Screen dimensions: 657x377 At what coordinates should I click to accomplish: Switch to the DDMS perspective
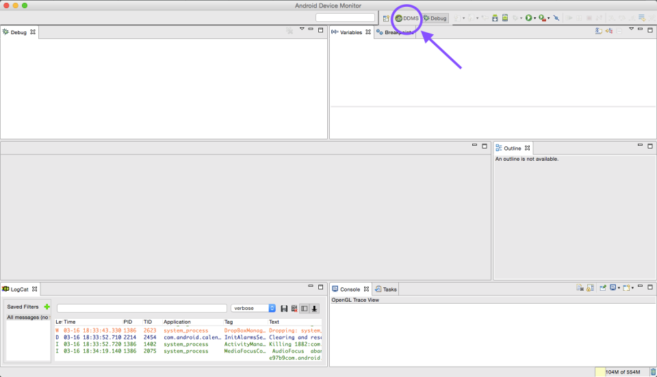tap(407, 18)
